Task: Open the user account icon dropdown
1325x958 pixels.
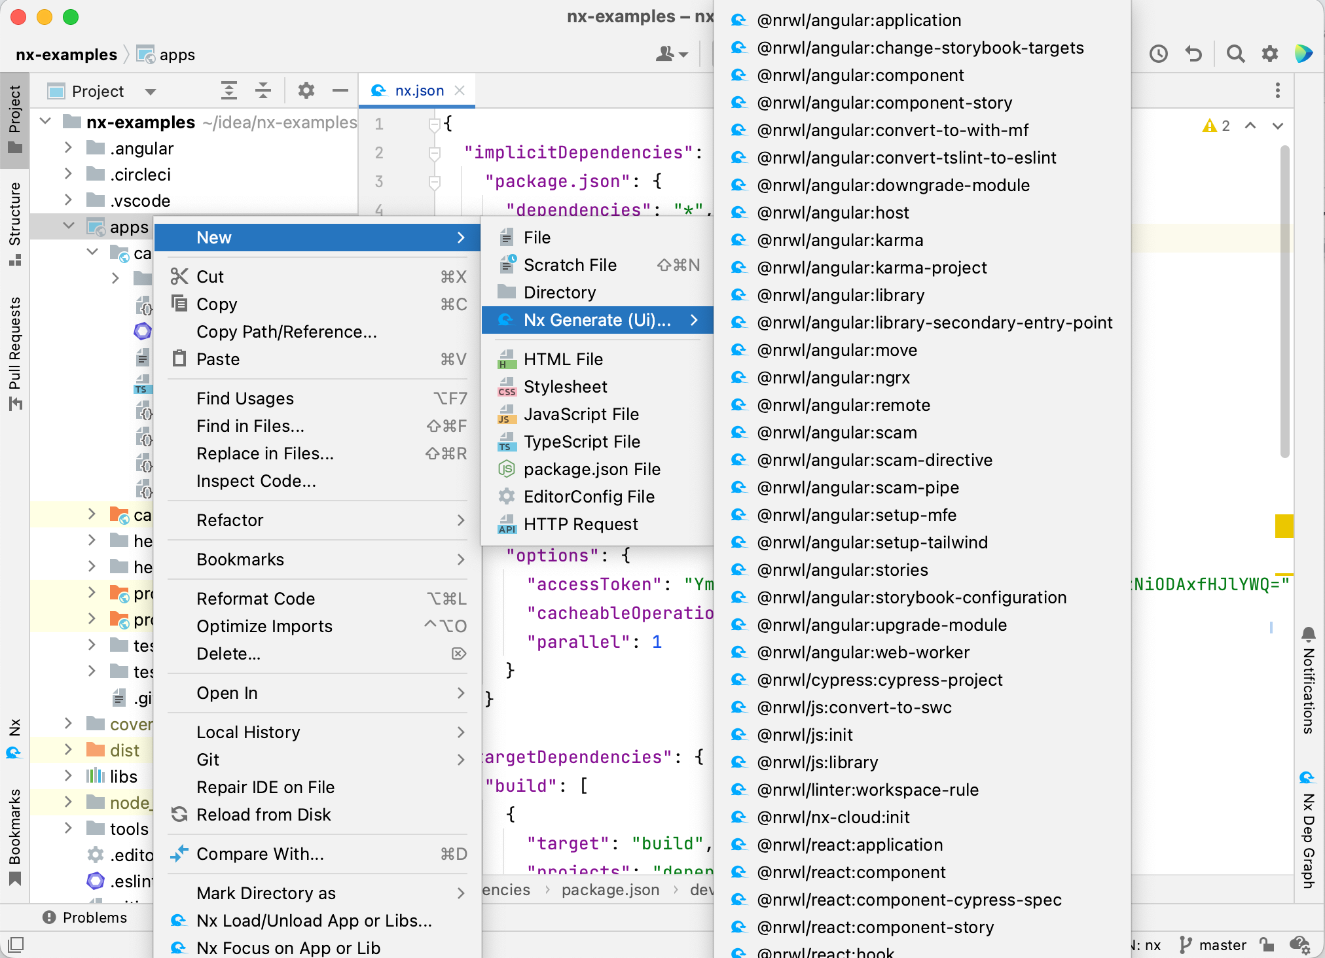Action: point(672,54)
